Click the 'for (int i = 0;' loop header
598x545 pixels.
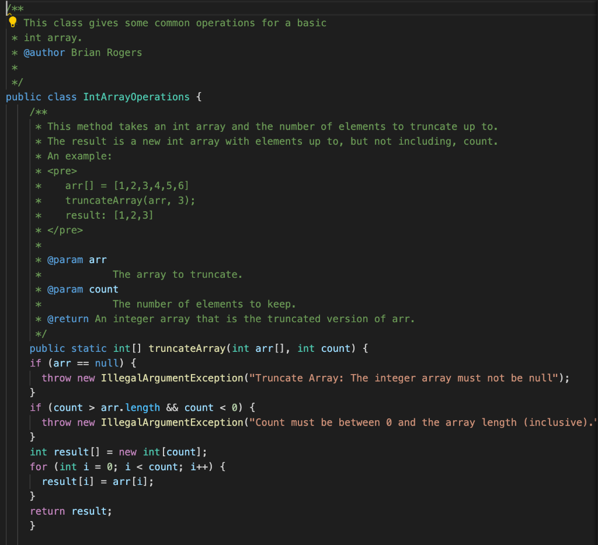click(74, 467)
